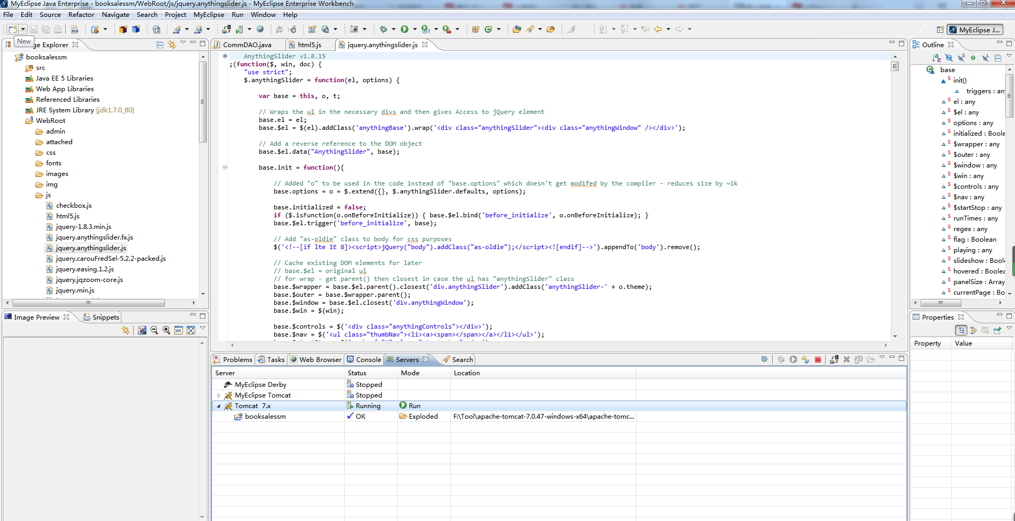Click the Back navigation arrow in toolbar
Screen dimensions: 1015x521
tap(658, 29)
